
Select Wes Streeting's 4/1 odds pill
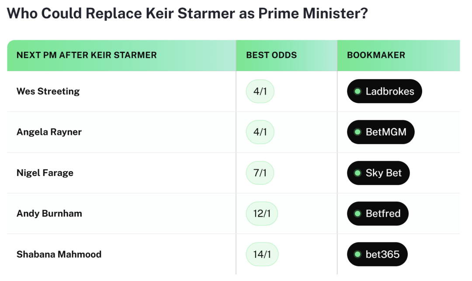pyautogui.click(x=260, y=91)
